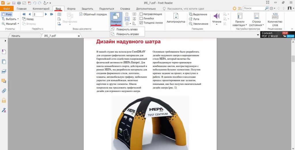The width and height of the screenshot is (295, 150).
Task: Go to the first page
Action: click(x=24, y=14)
